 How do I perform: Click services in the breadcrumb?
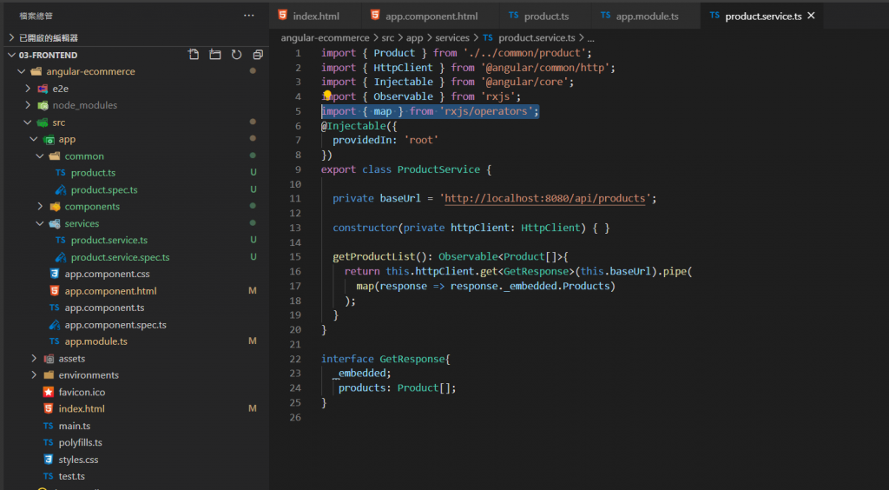tap(451, 38)
